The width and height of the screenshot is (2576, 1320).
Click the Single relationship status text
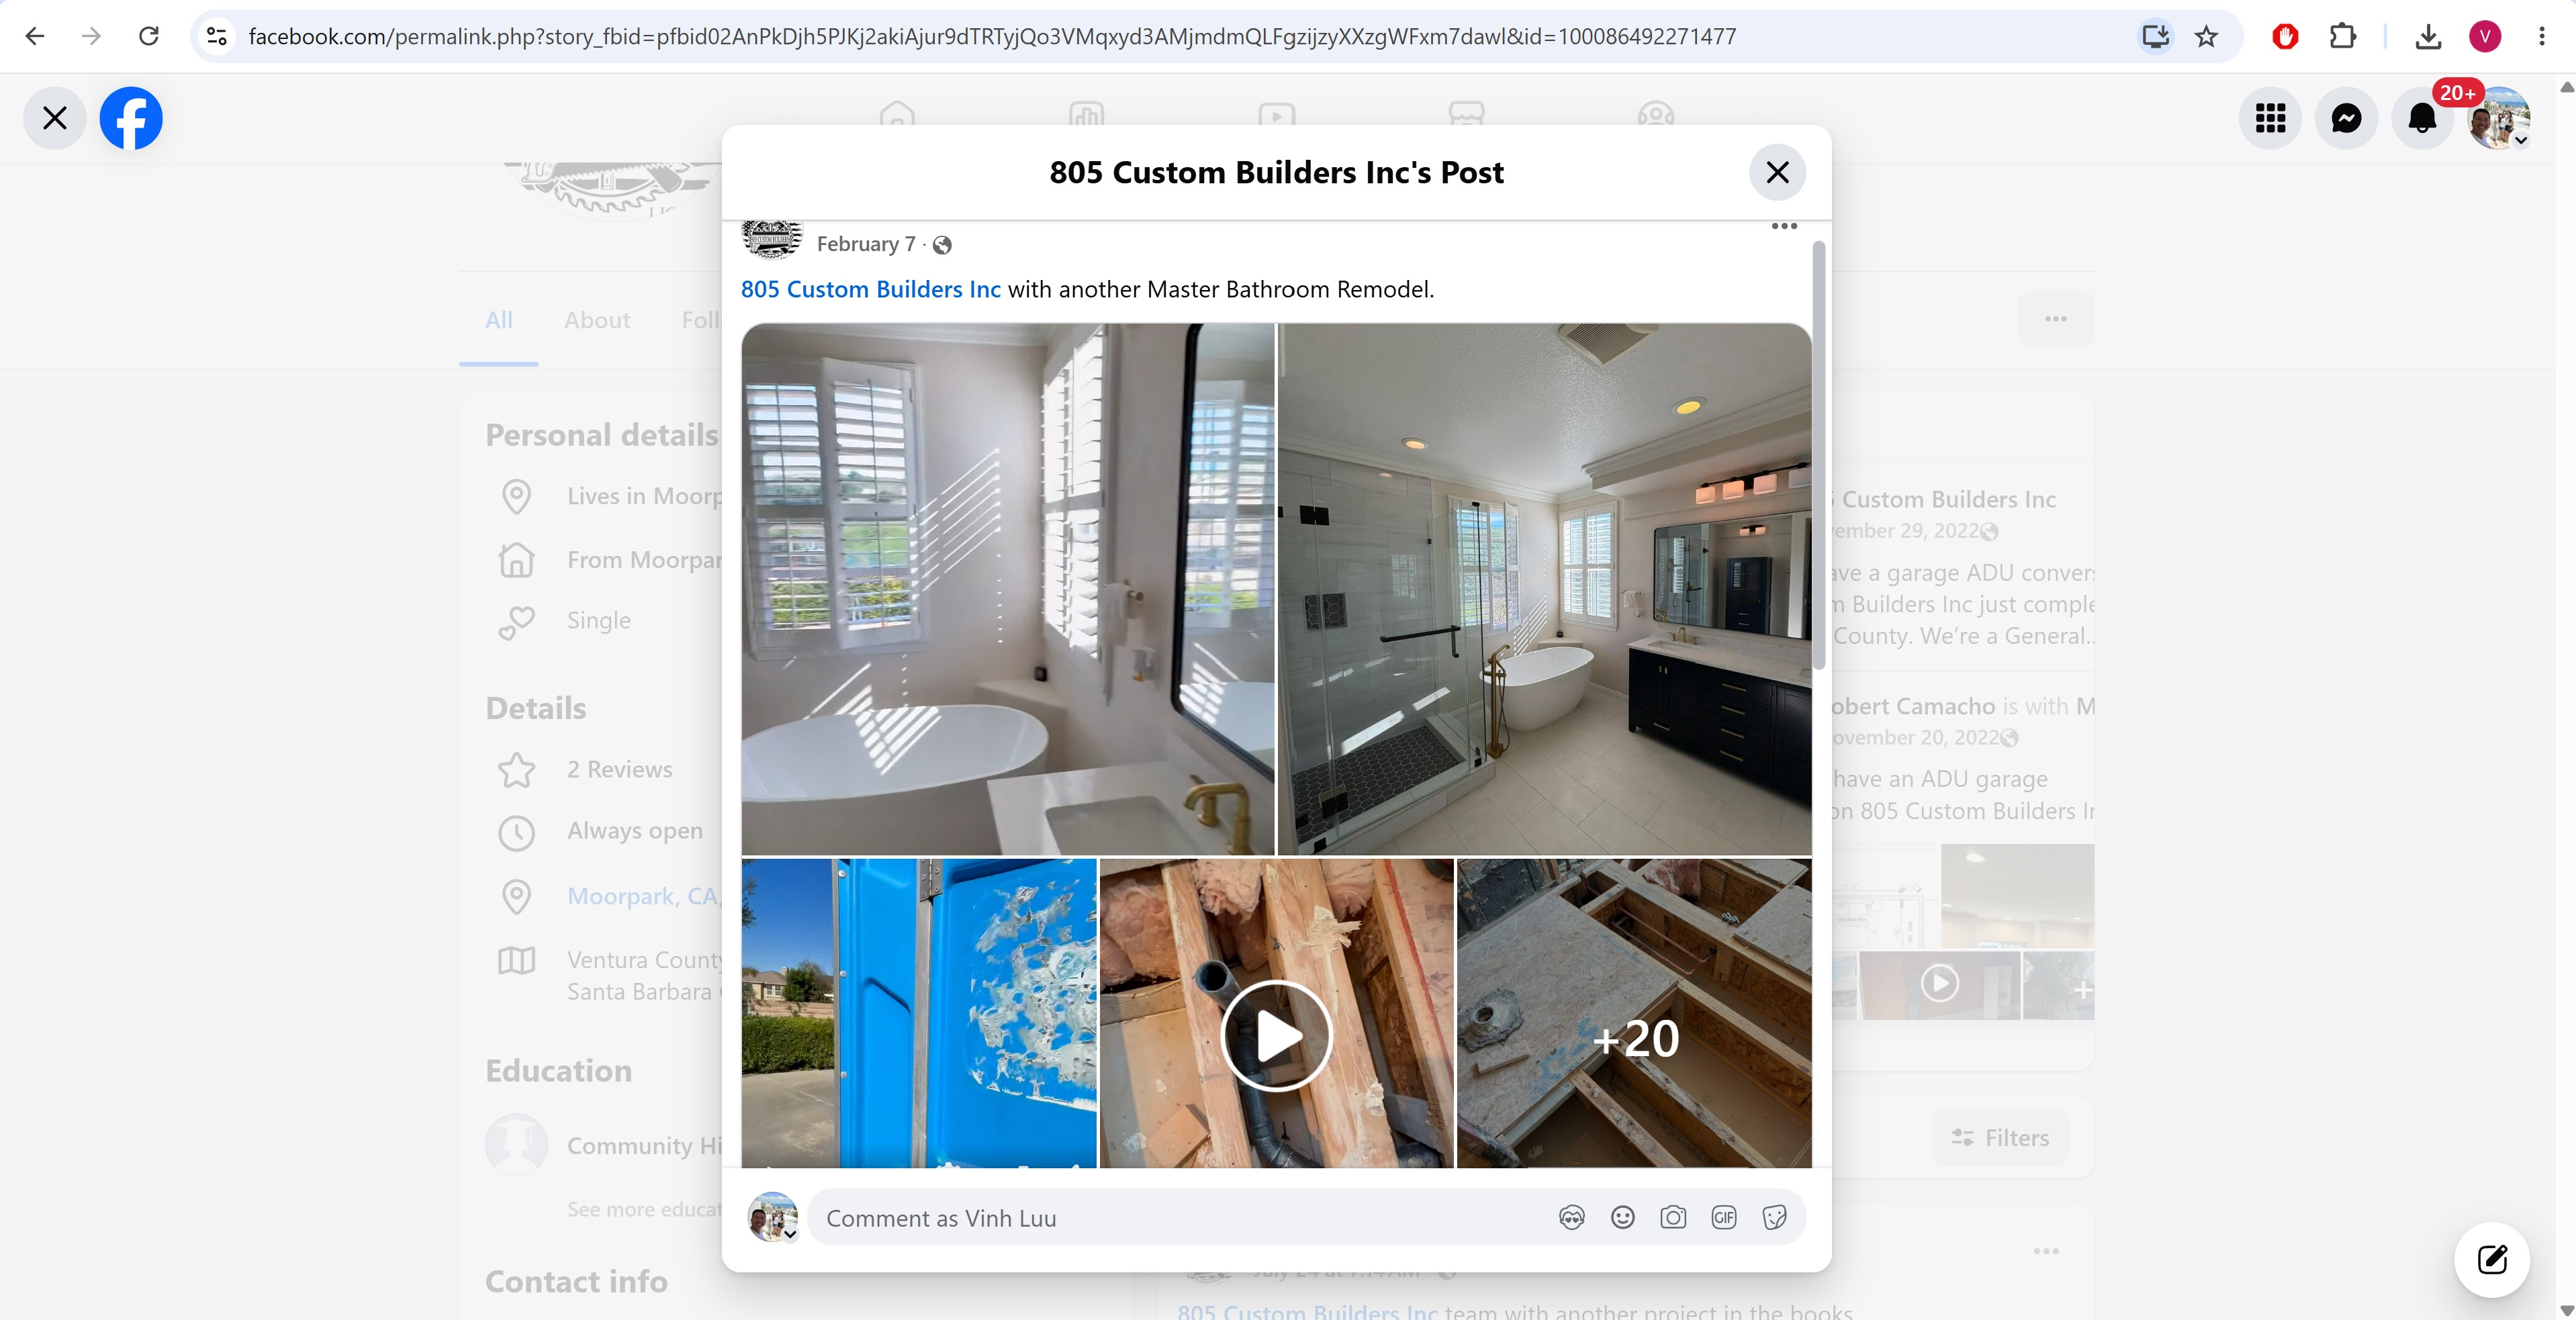pyautogui.click(x=599, y=621)
